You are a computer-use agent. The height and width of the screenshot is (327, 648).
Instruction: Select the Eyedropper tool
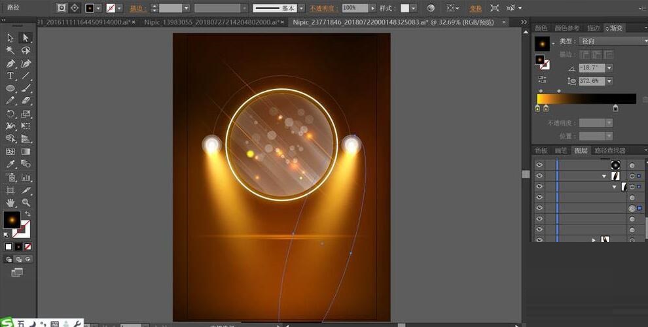[10, 164]
